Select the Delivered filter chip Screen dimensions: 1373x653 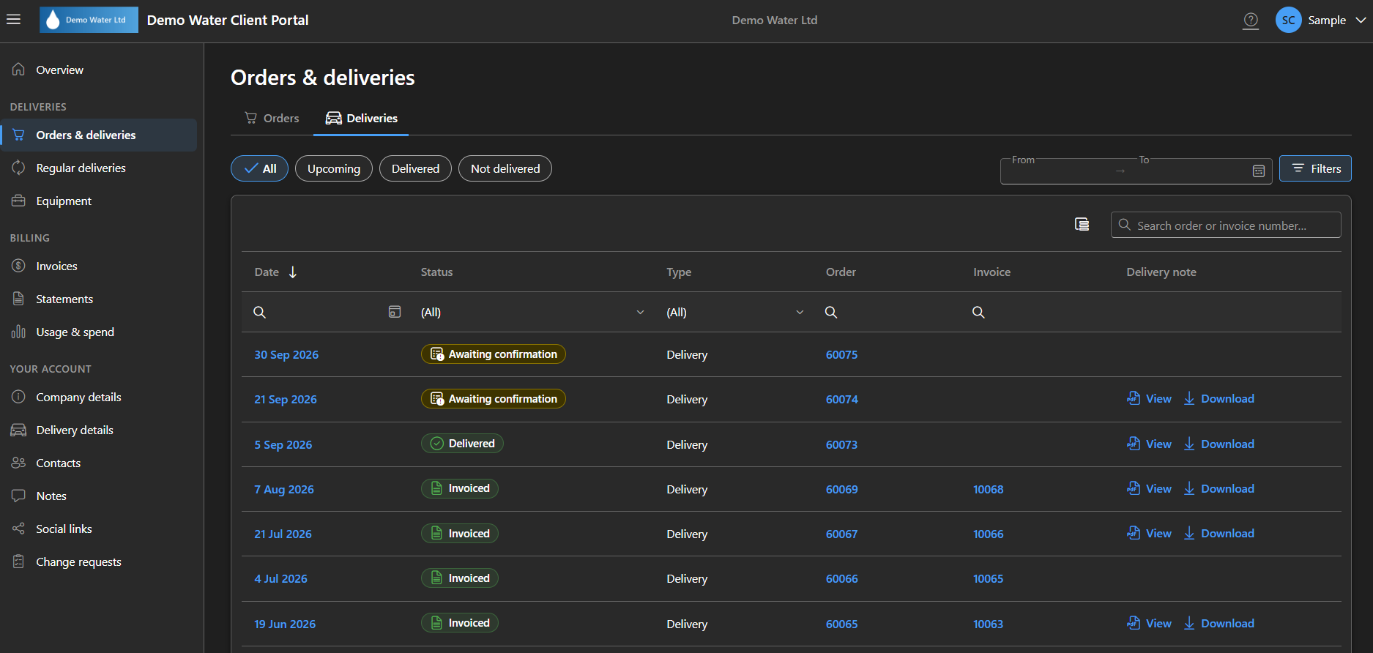tap(415, 168)
